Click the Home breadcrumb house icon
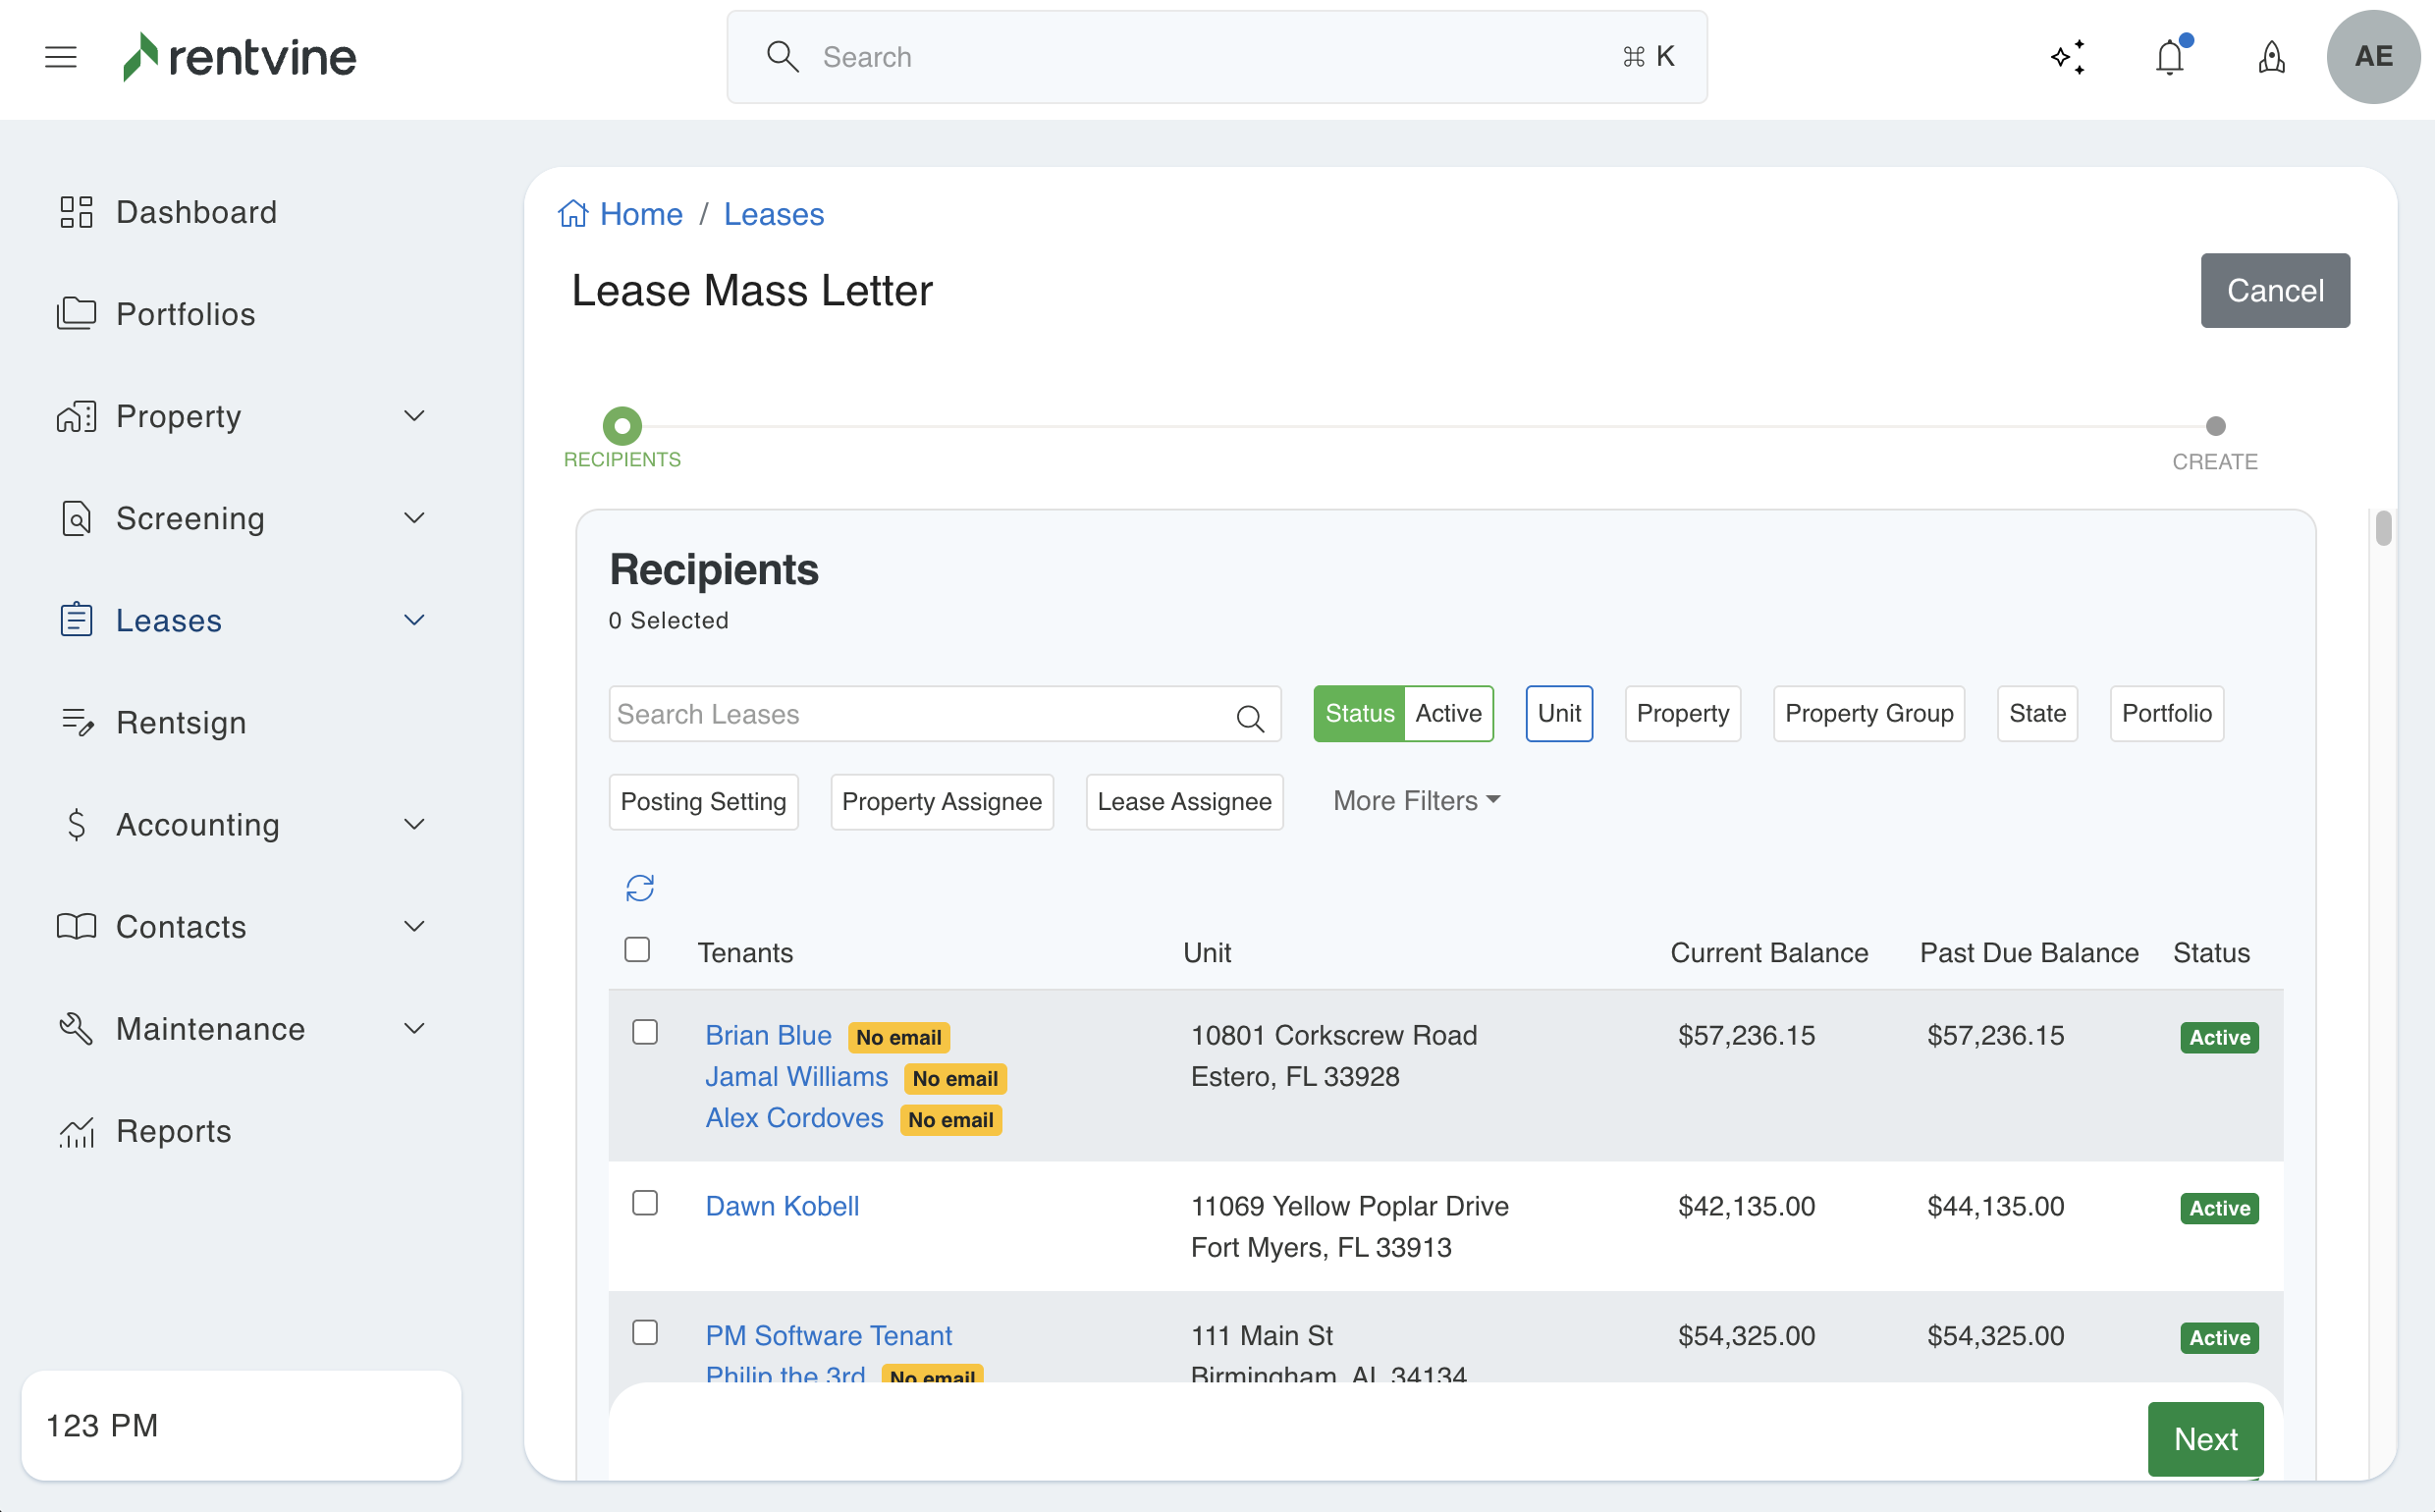2435x1512 pixels. (573, 214)
